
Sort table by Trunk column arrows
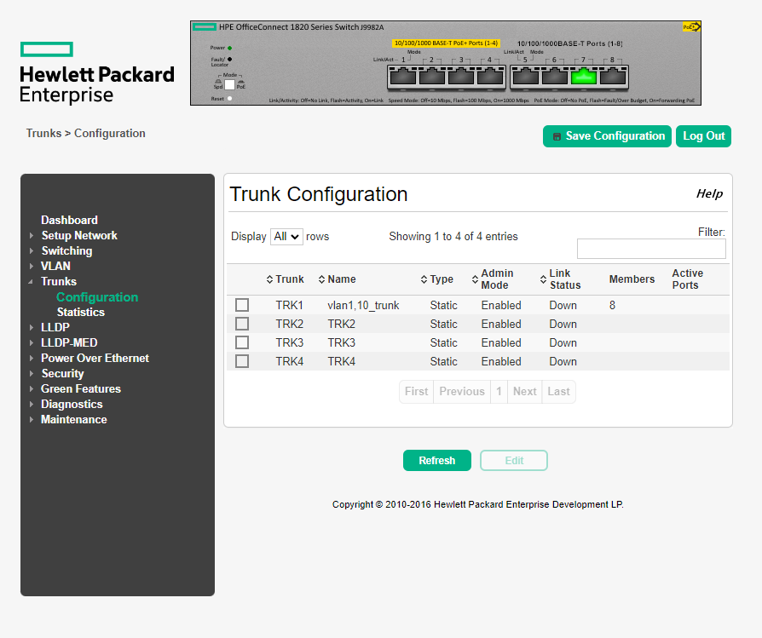tap(269, 279)
